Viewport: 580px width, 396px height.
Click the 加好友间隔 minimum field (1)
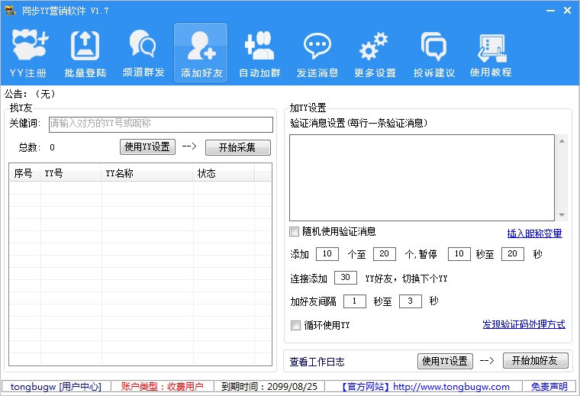coord(354,301)
